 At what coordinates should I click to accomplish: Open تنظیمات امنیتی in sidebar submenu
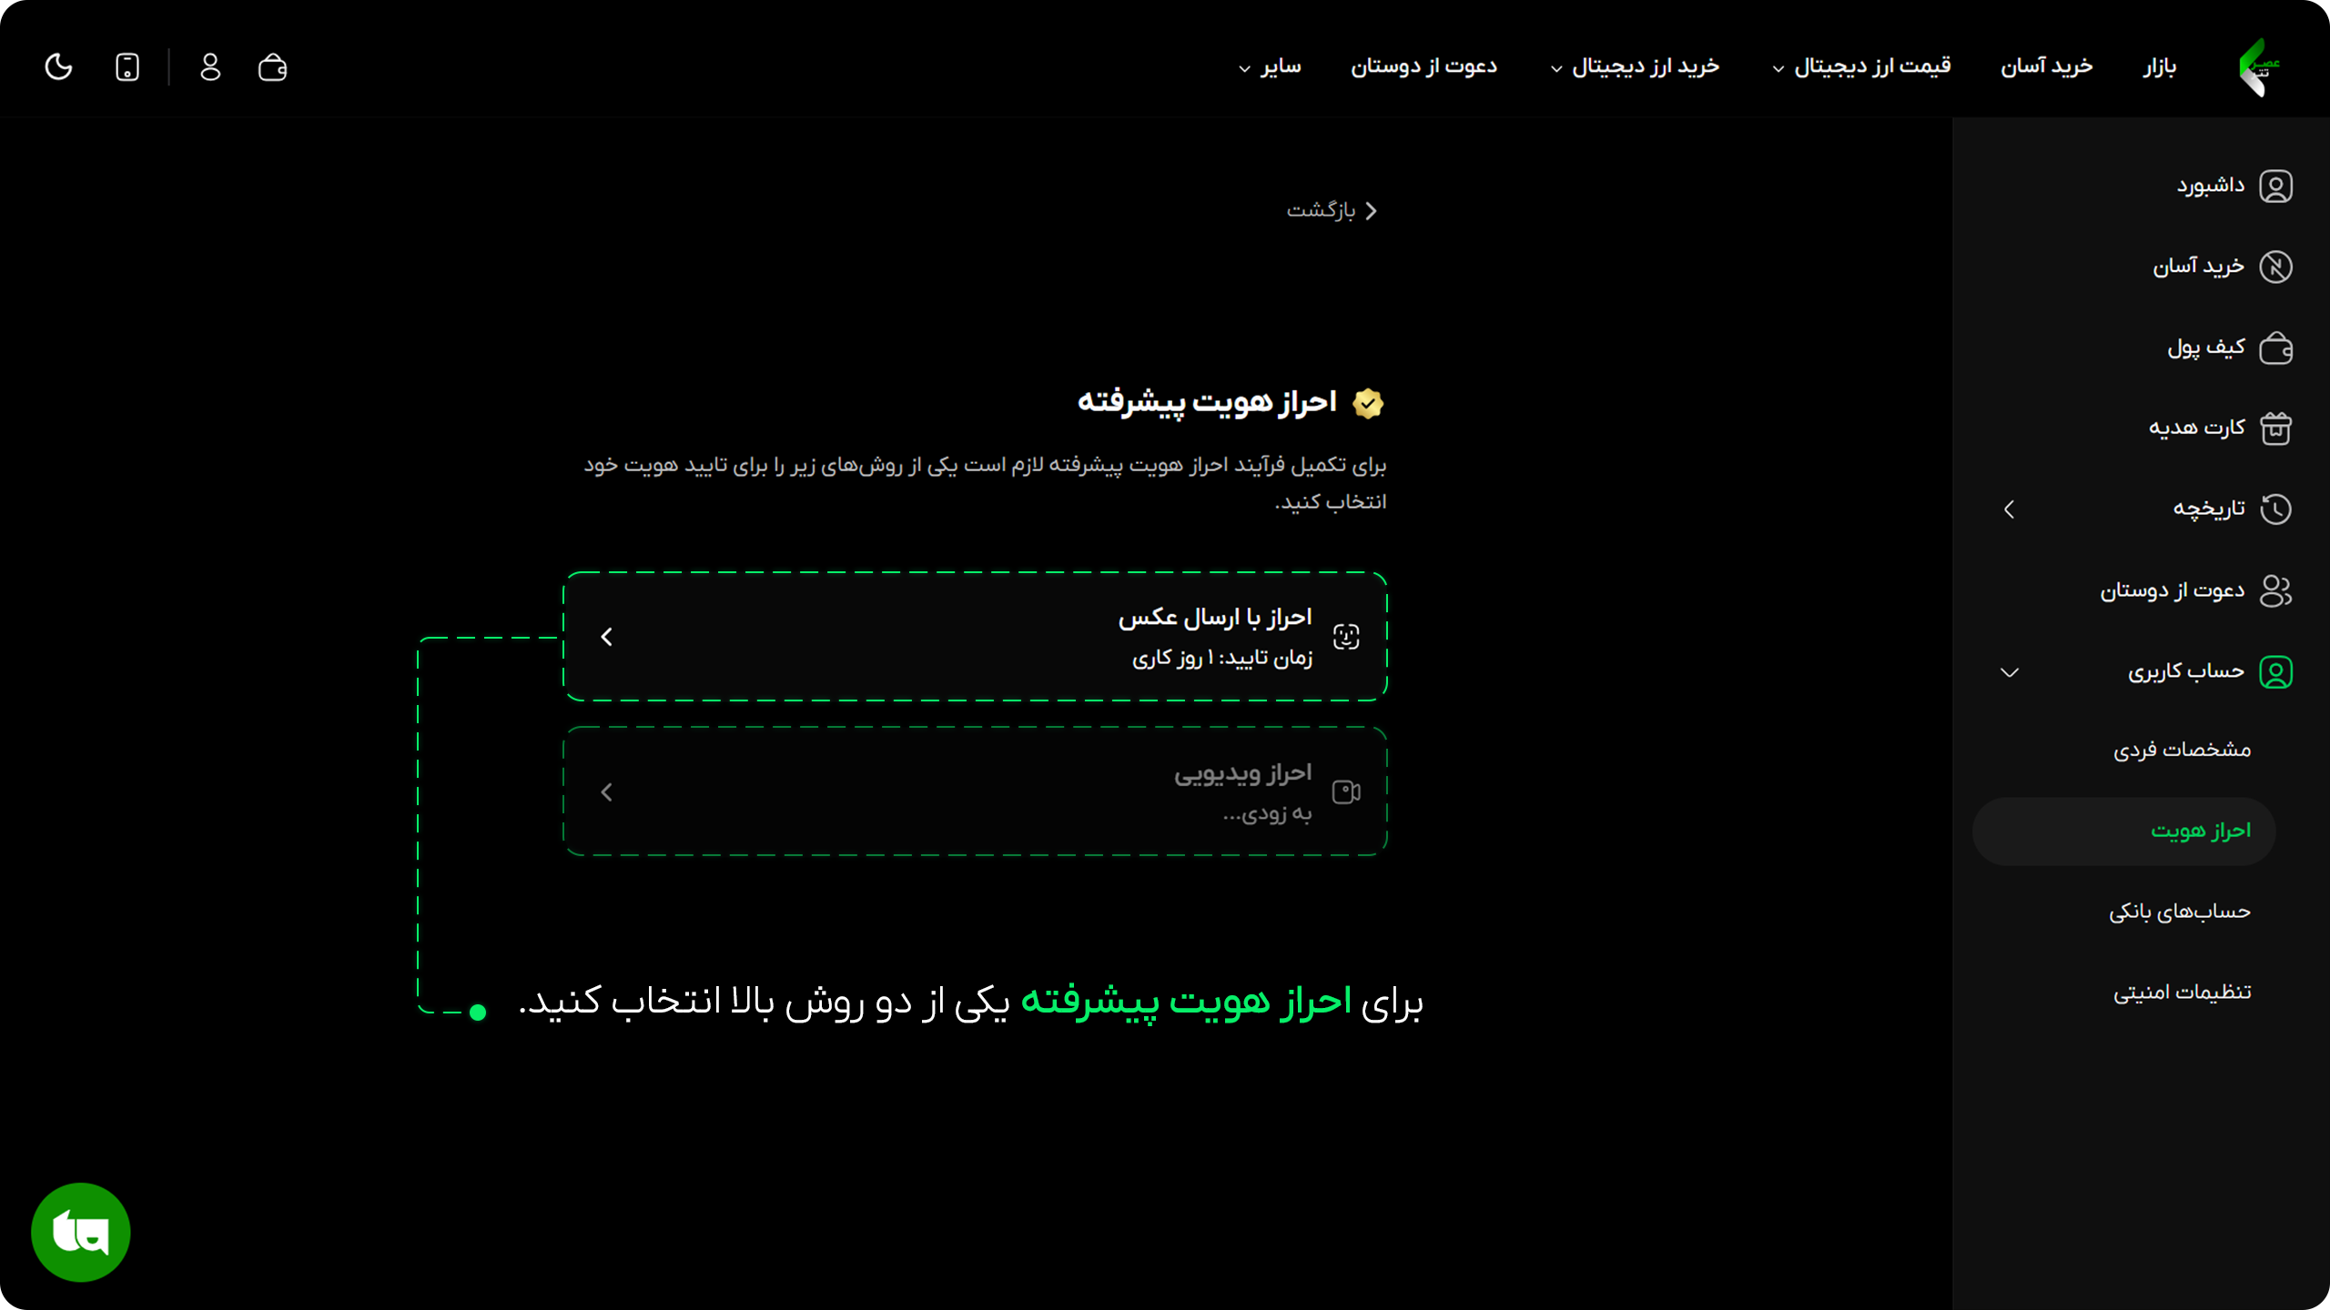[2182, 992]
